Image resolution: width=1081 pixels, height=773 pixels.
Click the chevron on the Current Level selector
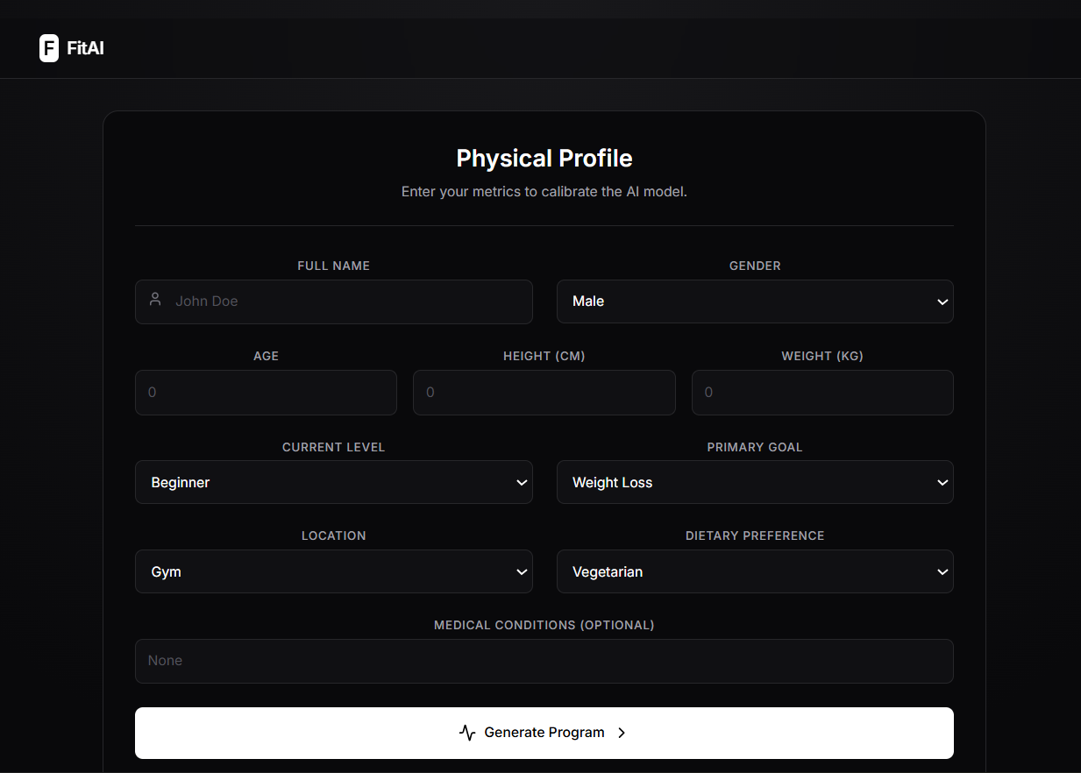pyautogui.click(x=522, y=482)
